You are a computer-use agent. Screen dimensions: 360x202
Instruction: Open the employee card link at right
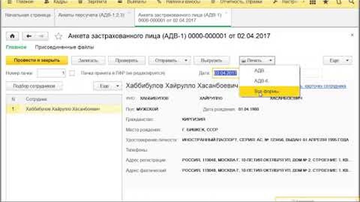[x=323, y=86]
